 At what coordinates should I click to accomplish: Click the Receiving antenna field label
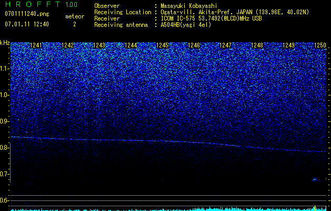click(121, 25)
